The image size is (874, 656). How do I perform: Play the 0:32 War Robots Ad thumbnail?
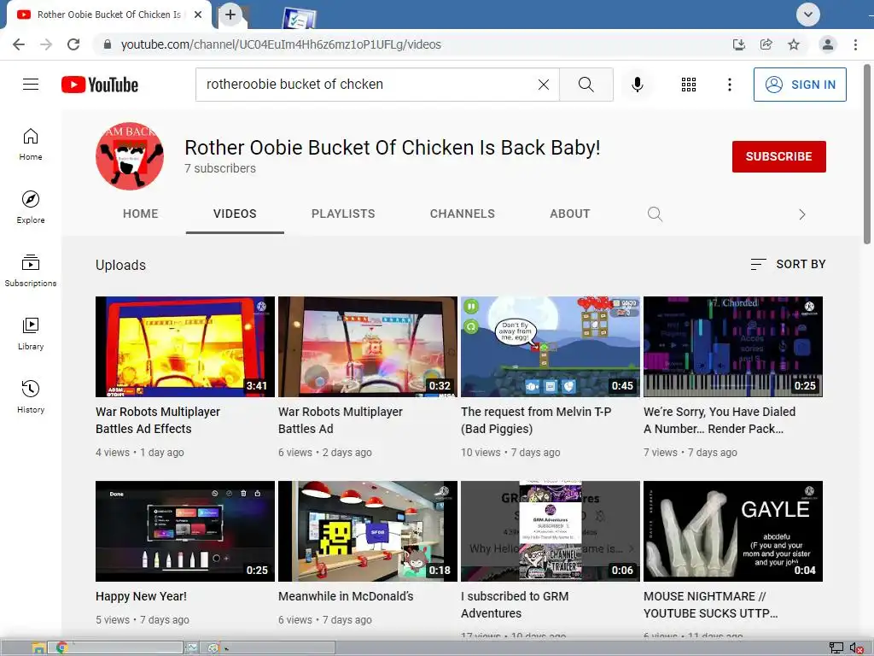(368, 347)
